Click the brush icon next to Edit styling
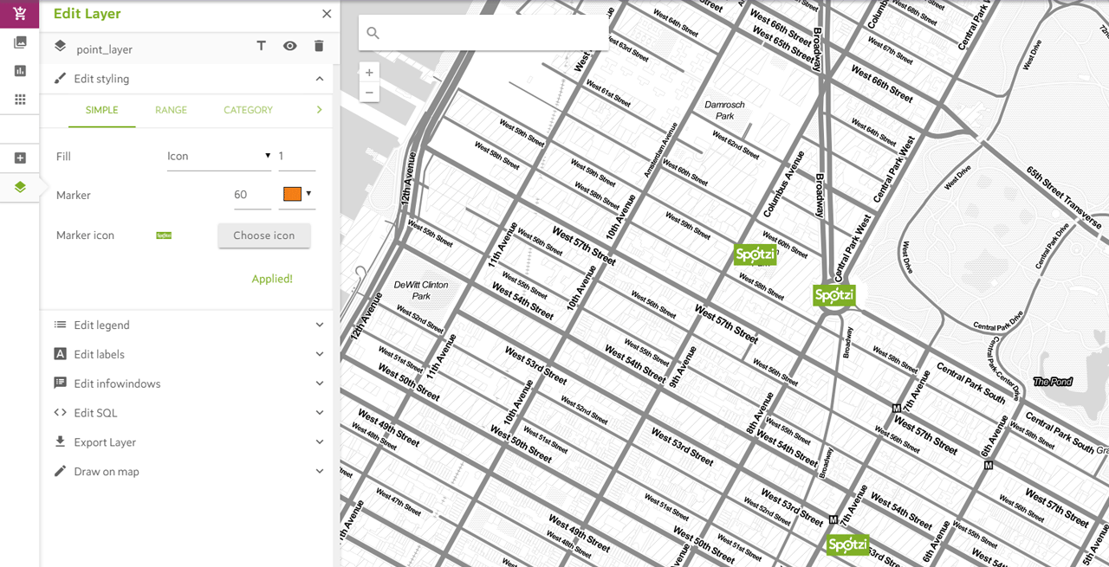1109x567 pixels. [60, 79]
